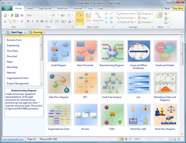Open the Page Layout ribbon tab

click(x=45, y=9)
